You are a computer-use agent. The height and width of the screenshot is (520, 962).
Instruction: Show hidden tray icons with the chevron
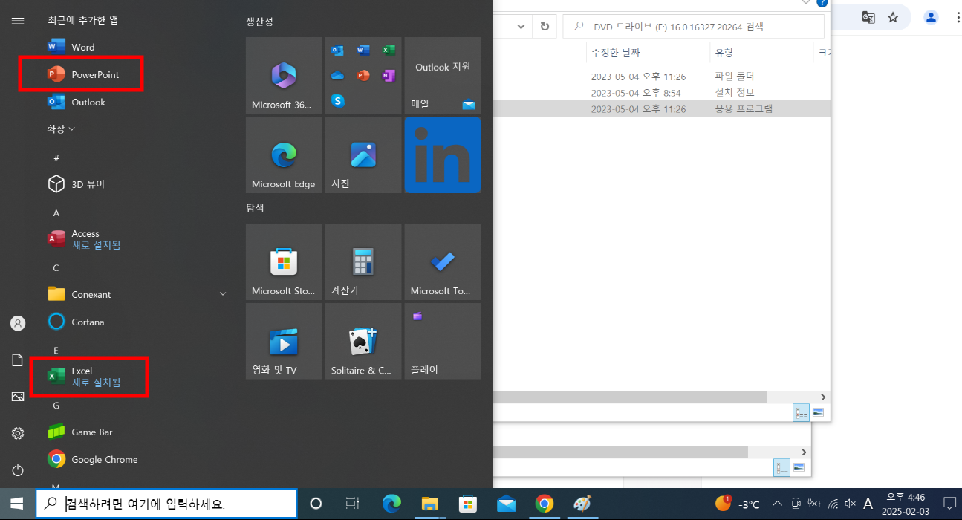[x=777, y=503]
